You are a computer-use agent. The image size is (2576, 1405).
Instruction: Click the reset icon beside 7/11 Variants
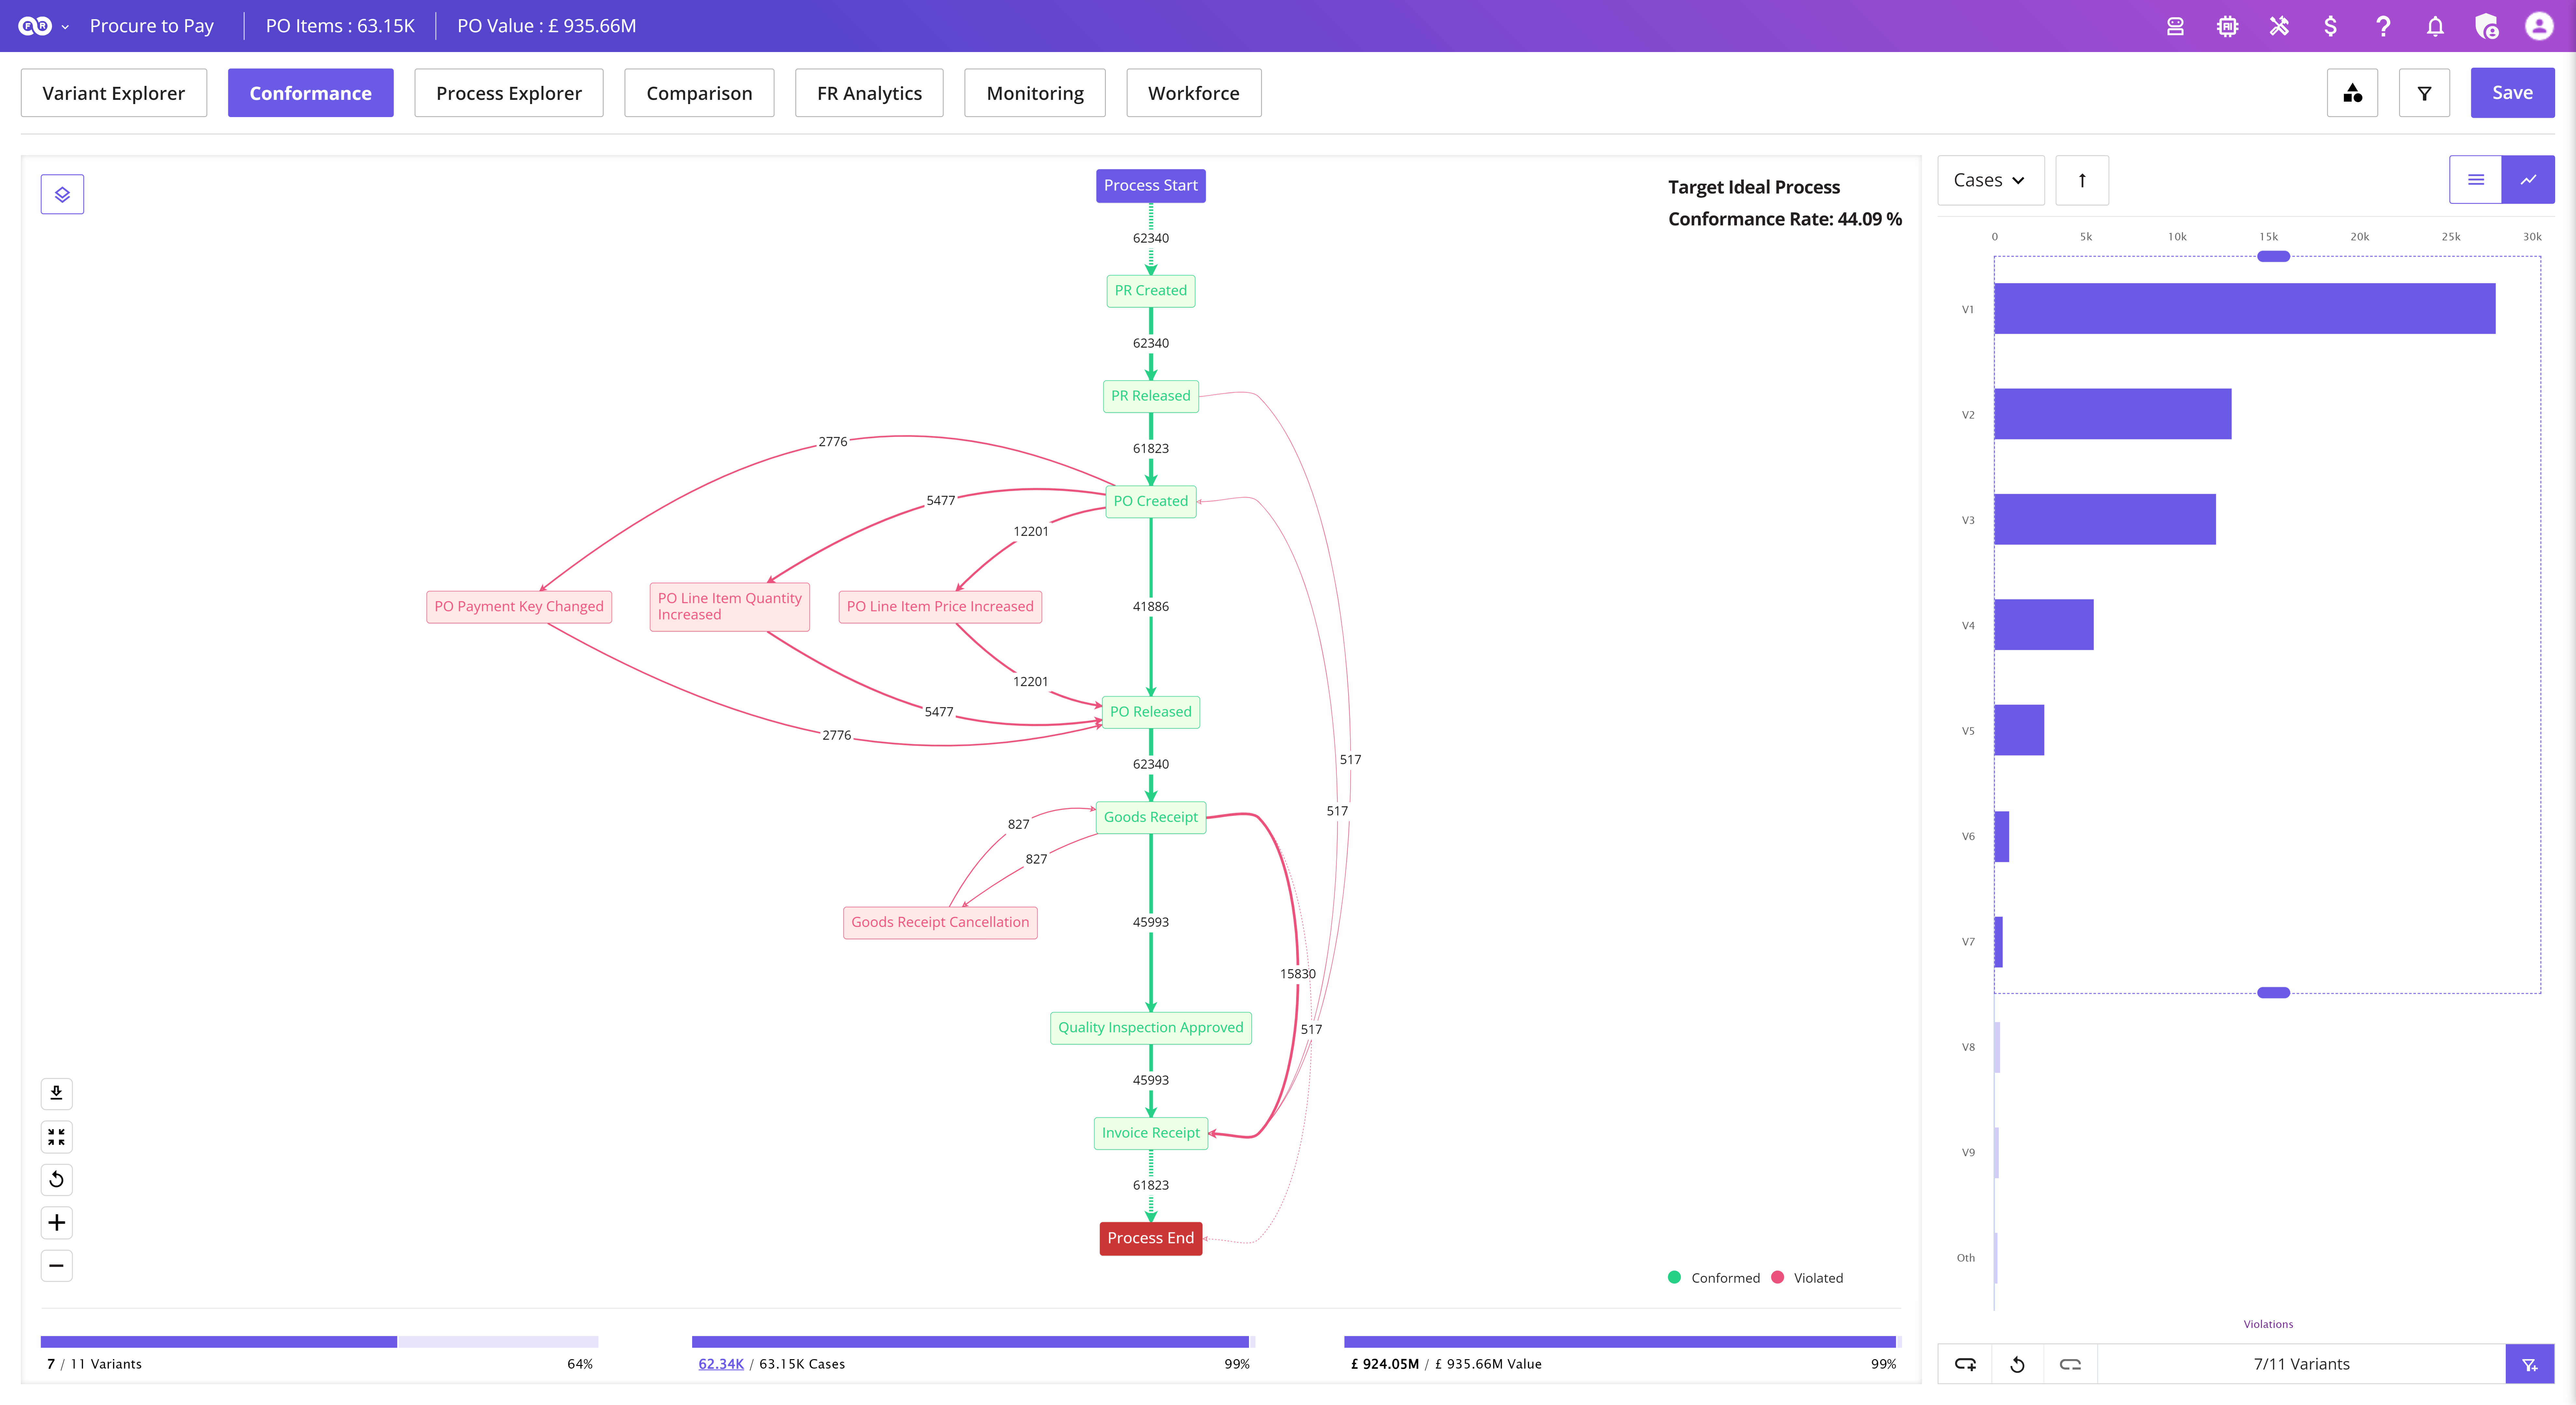click(x=2017, y=1364)
